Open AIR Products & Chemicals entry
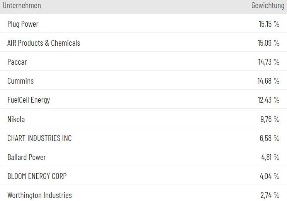Image resolution: width=287 pixels, height=201 pixels. point(44,43)
